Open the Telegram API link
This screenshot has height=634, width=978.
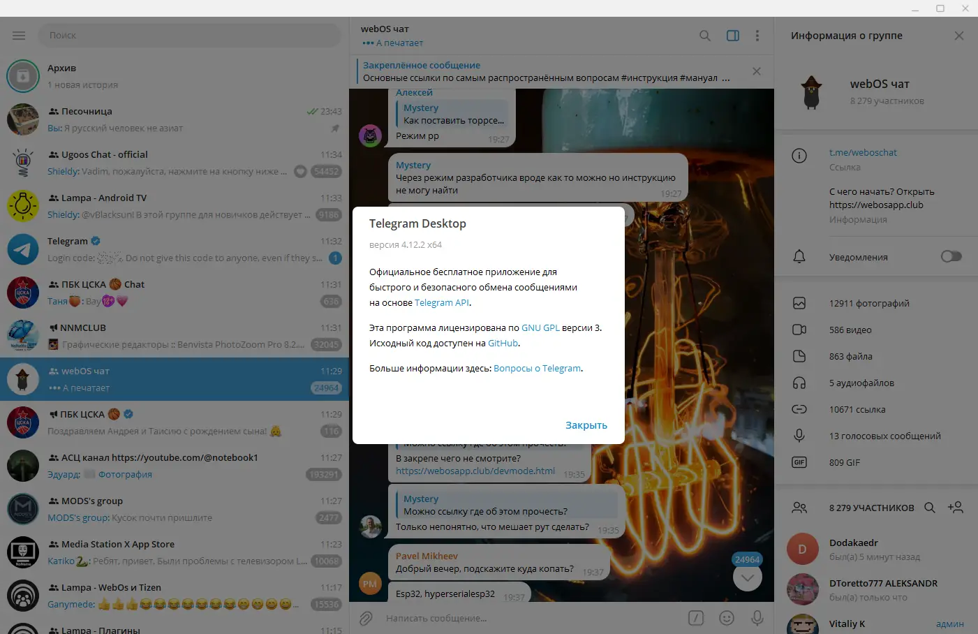pos(442,302)
